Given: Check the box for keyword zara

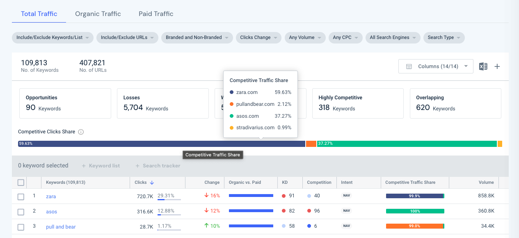Looking at the screenshot, I should [21, 197].
